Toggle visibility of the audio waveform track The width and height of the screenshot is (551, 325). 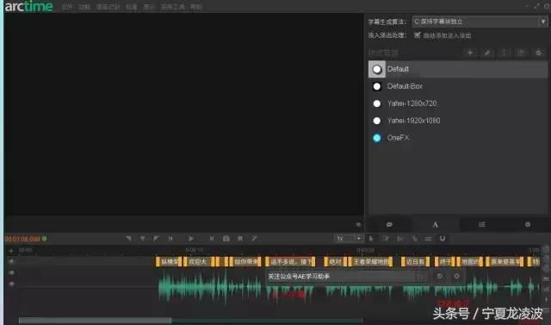[x=11, y=284]
